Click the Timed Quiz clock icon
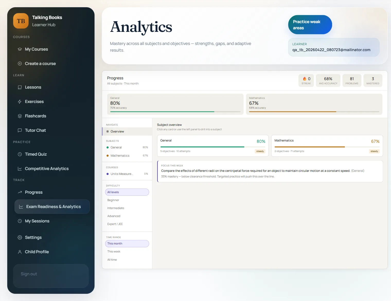Screen dimensions: 391x301 pos(20,154)
